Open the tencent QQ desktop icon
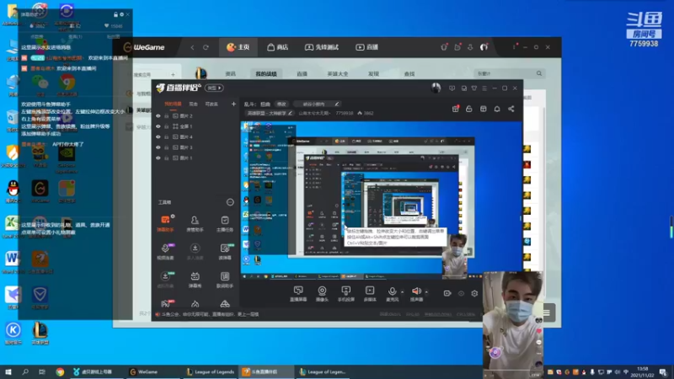The image size is (674, 379). [13, 191]
